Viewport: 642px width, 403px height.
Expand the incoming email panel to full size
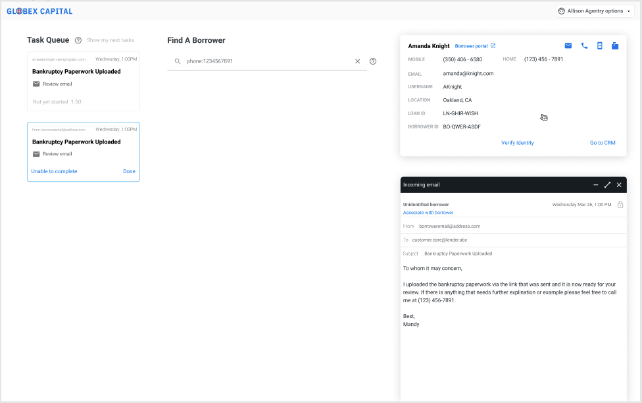point(607,185)
